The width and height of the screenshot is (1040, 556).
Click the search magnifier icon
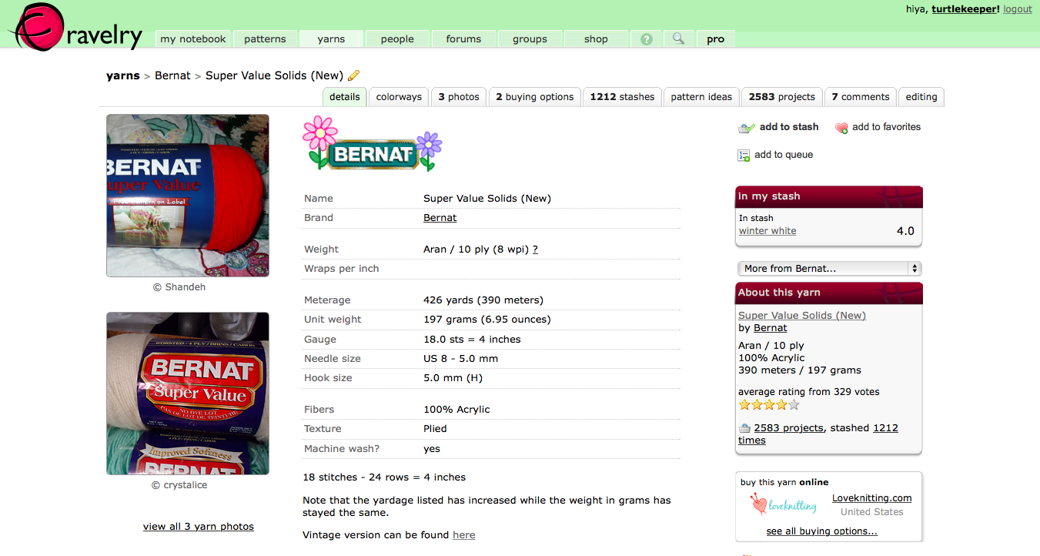678,38
